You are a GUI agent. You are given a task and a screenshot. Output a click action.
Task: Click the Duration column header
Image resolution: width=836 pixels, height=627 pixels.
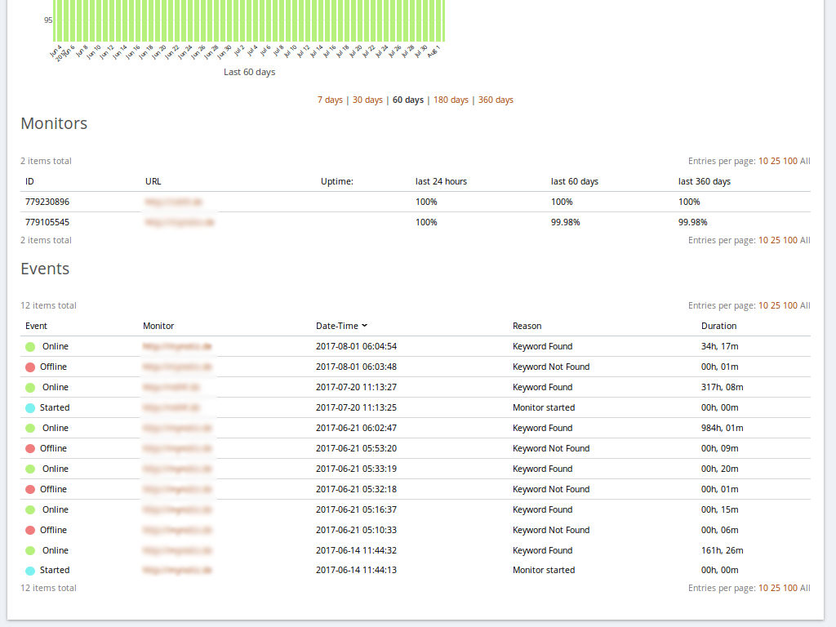(x=718, y=326)
